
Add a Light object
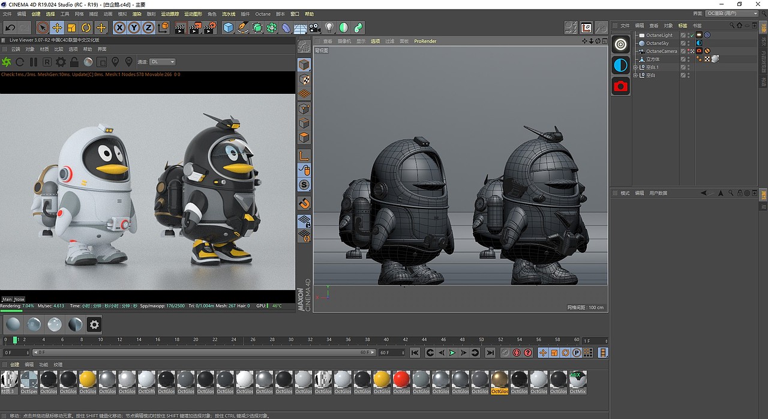point(329,27)
